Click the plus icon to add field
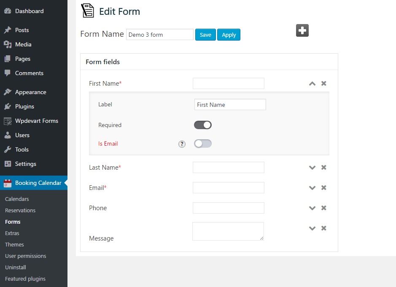The width and height of the screenshot is (396, 287). click(x=302, y=30)
